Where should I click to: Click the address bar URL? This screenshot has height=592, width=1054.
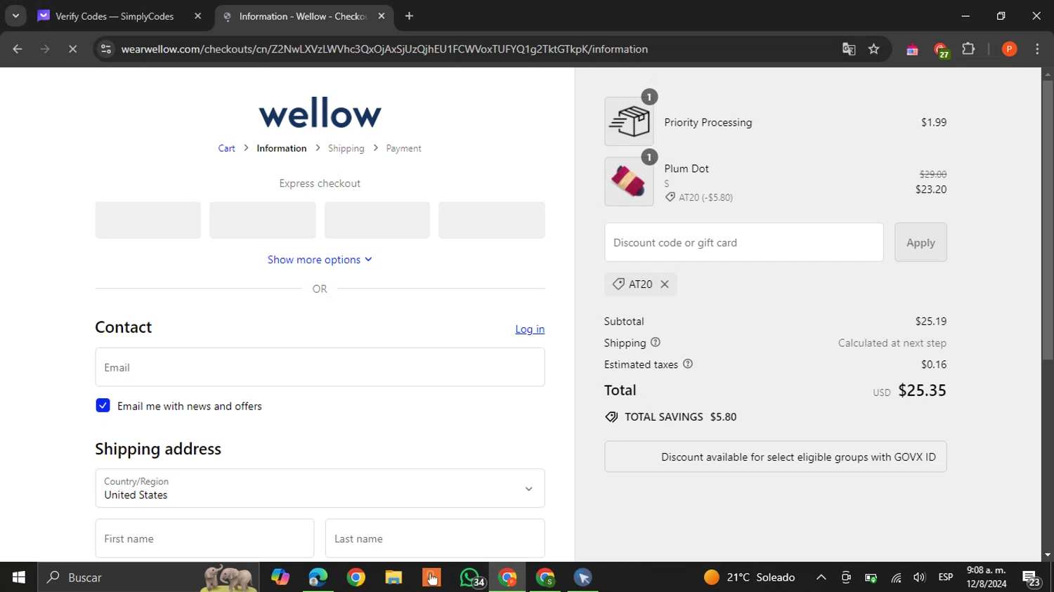click(x=384, y=49)
